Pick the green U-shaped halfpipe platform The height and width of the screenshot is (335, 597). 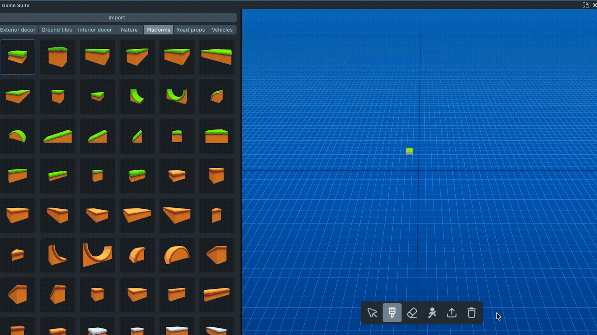click(x=177, y=96)
